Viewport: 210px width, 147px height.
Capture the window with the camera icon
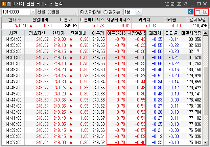click(179, 3)
